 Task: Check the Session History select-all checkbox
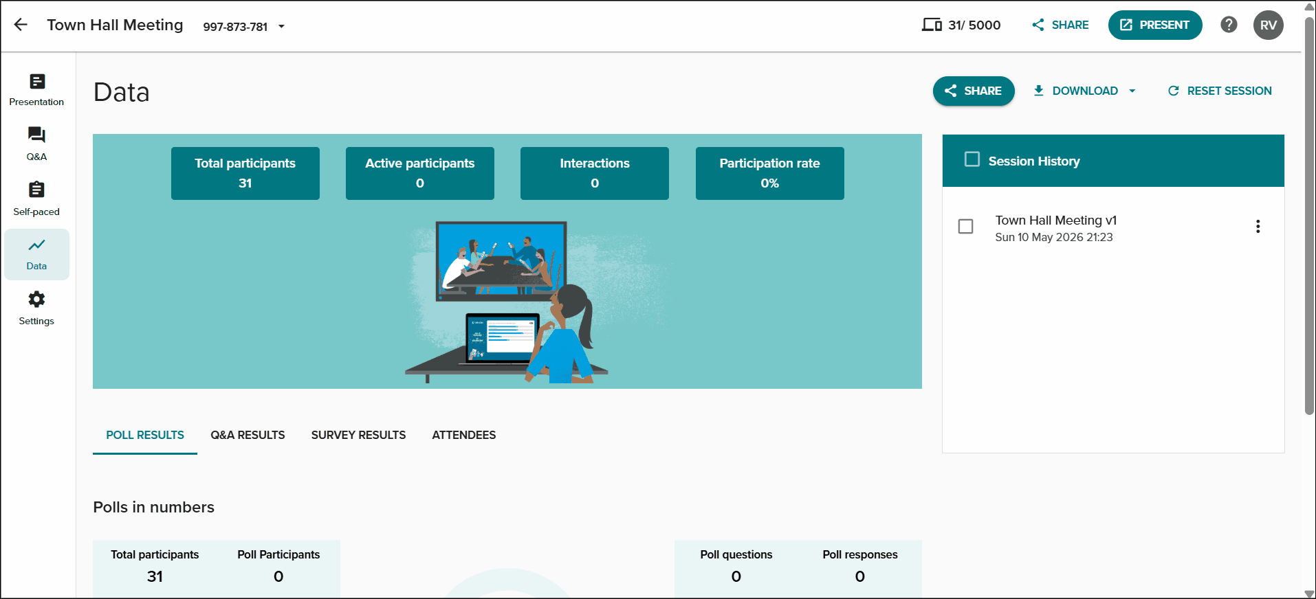point(972,159)
